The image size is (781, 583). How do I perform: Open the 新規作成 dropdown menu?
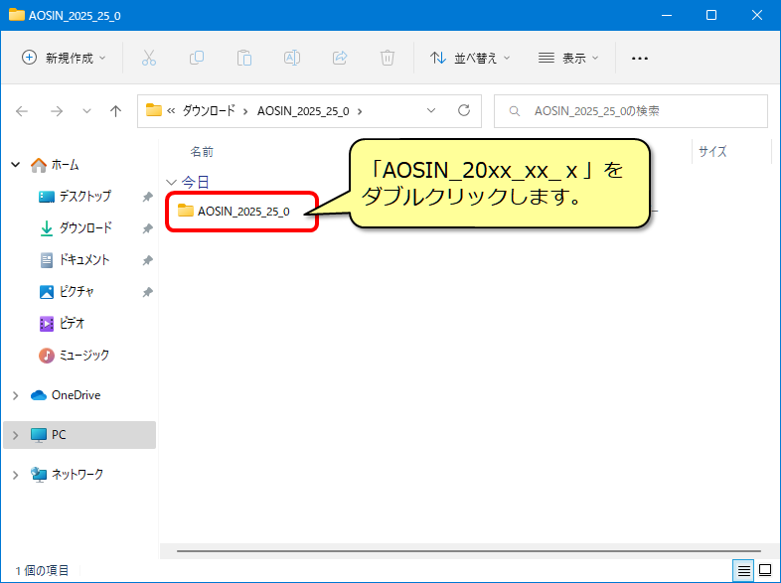pyautogui.click(x=65, y=58)
